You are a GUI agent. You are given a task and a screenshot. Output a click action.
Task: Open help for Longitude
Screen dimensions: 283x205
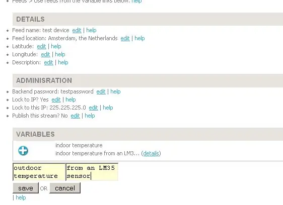pos(60,54)
